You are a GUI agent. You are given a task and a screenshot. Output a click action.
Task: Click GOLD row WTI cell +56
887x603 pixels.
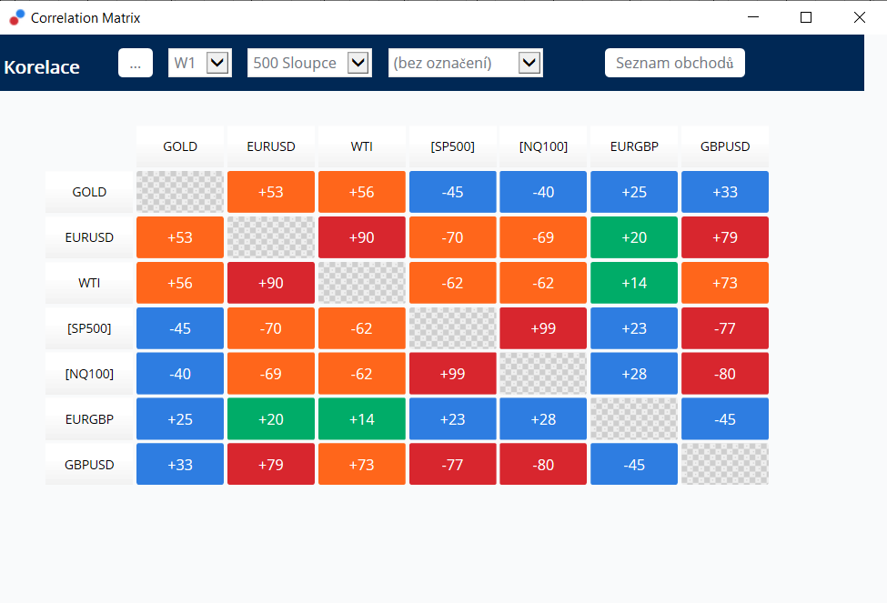pyautogui.click(x=361, y=192)
